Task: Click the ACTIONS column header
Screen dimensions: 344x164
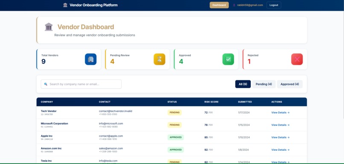Action: (277, 102)
